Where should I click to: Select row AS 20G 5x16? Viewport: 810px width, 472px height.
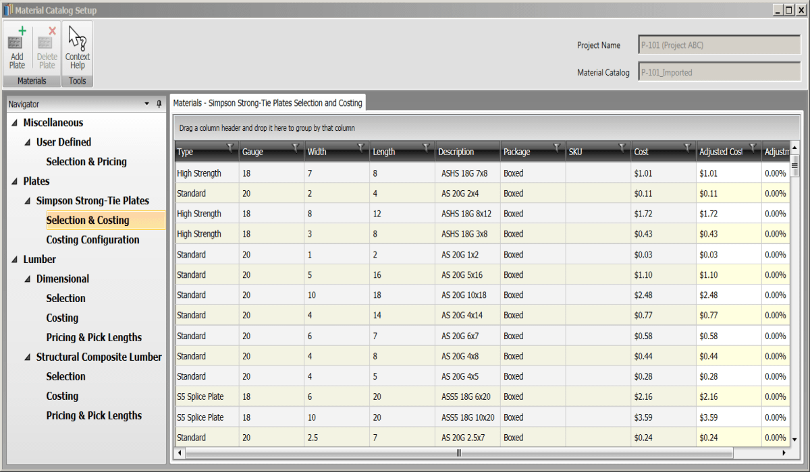(x=481, y=275)
